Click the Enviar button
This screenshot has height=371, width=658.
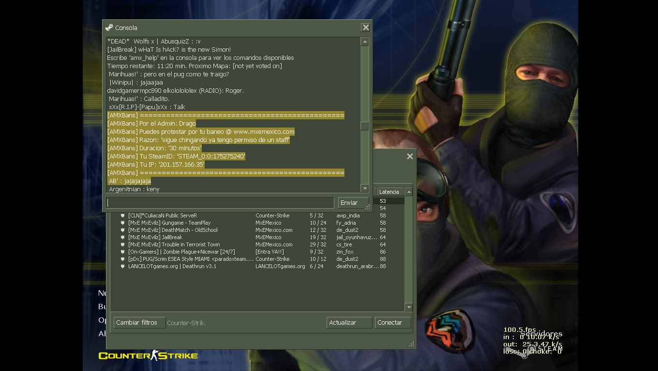point(353,202)
